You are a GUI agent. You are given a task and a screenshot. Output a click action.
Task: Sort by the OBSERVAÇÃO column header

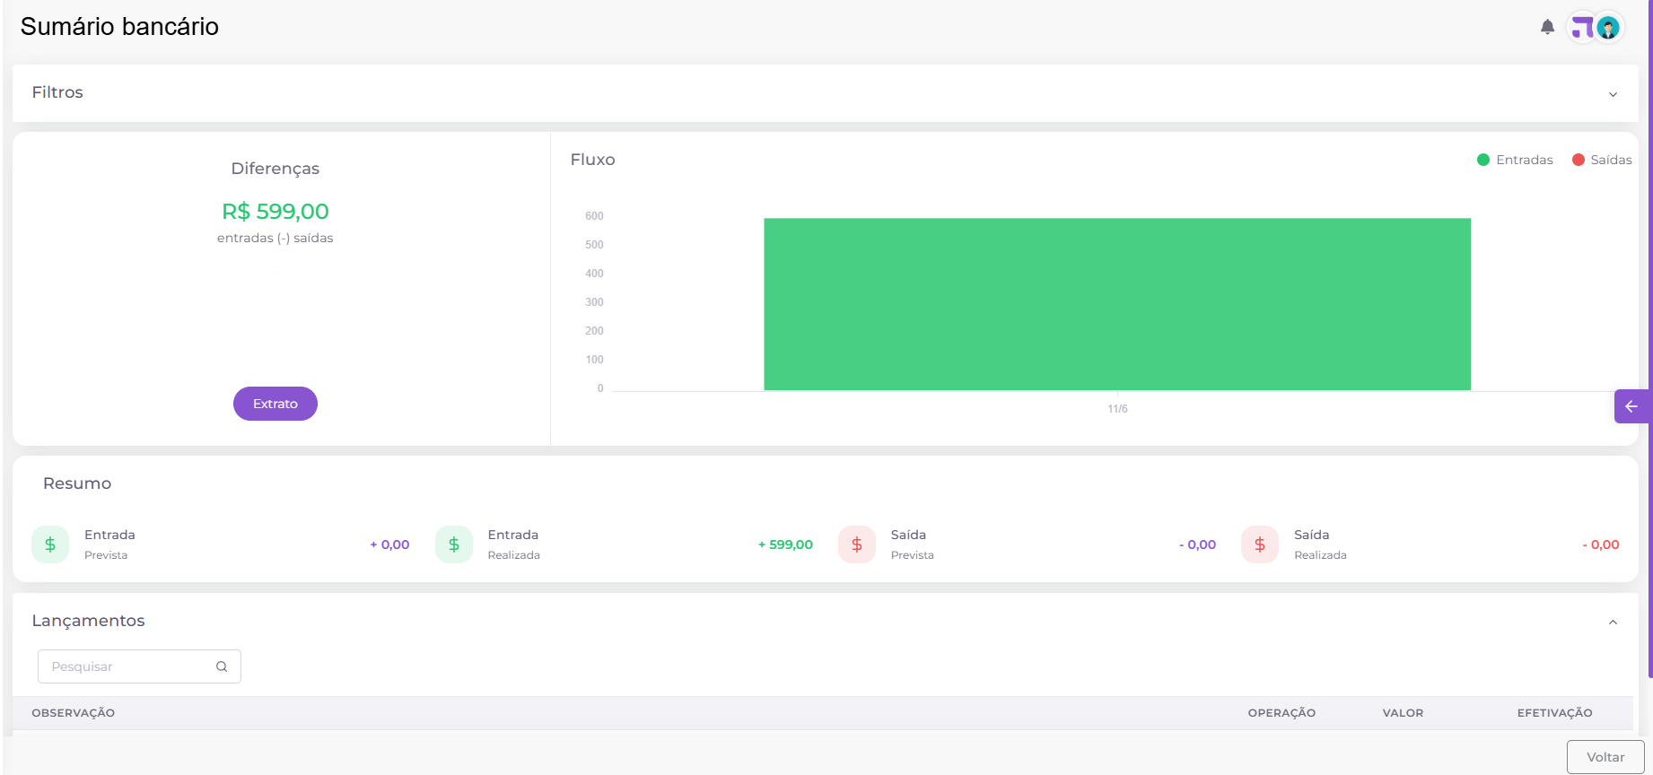point(74,713)
